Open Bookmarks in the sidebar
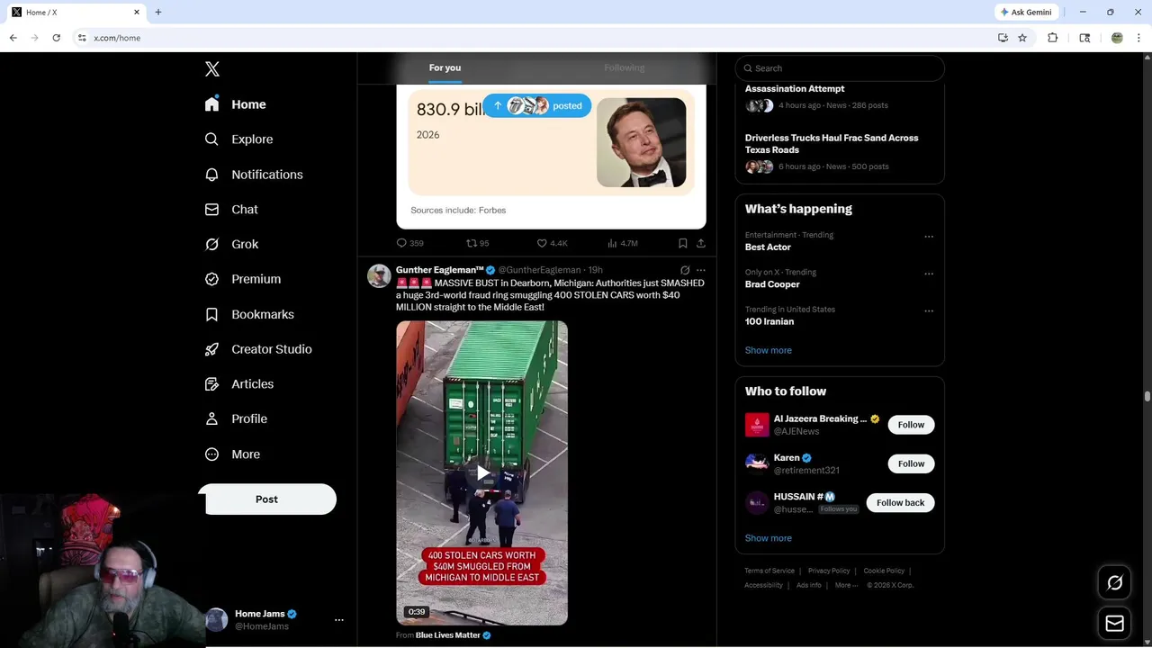 249,314
